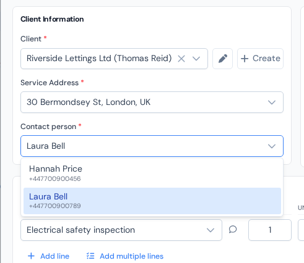Click Add multiple lines link

click(x=125, y=256)
